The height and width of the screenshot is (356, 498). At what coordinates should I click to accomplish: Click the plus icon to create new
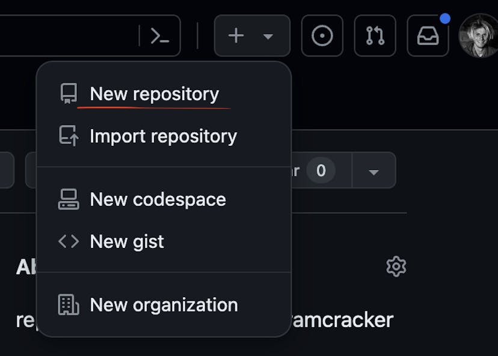pyautogui.click(x=236, y=36)
